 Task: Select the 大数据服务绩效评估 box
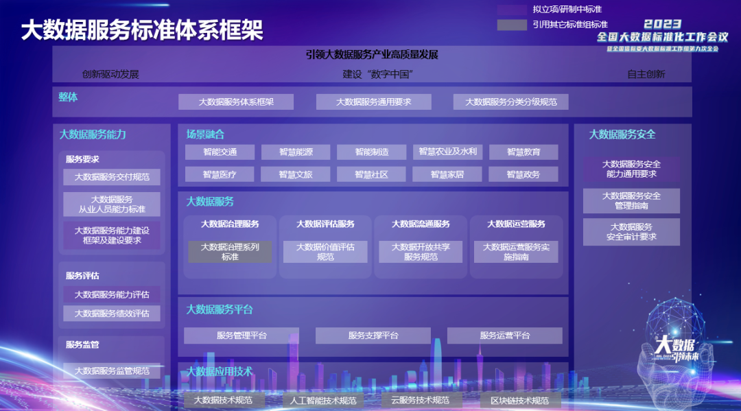(112, 314)
